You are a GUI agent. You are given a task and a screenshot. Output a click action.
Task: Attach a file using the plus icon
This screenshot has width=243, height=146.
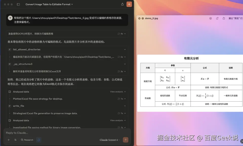[8, 140]
